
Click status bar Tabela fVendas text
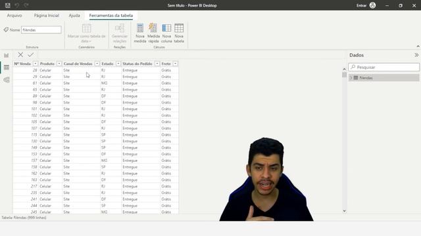tap(24, 218)
